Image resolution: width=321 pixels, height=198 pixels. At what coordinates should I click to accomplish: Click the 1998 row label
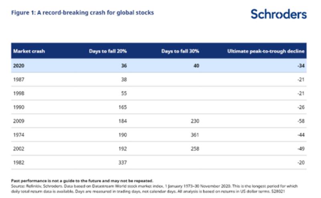(19, 93)
